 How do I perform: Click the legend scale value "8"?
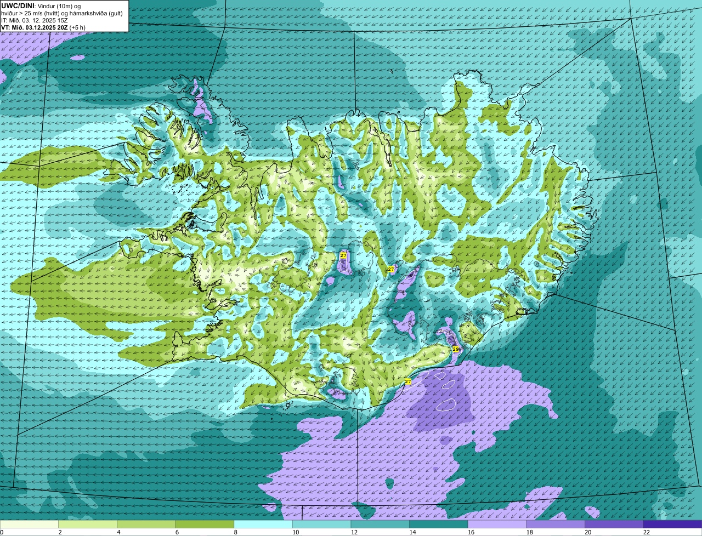tap(235, 532)
